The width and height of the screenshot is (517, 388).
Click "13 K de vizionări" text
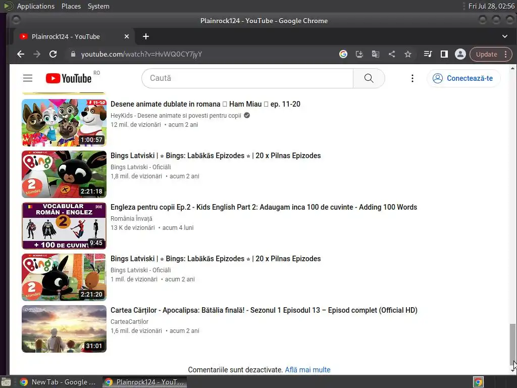click(x=133, y=228)
